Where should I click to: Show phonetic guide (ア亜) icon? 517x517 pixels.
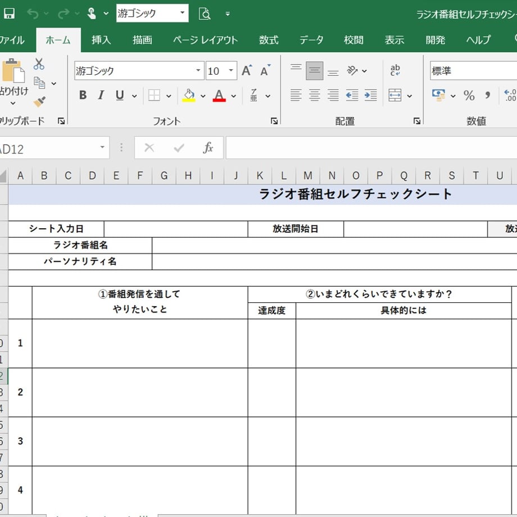(253, 96)
